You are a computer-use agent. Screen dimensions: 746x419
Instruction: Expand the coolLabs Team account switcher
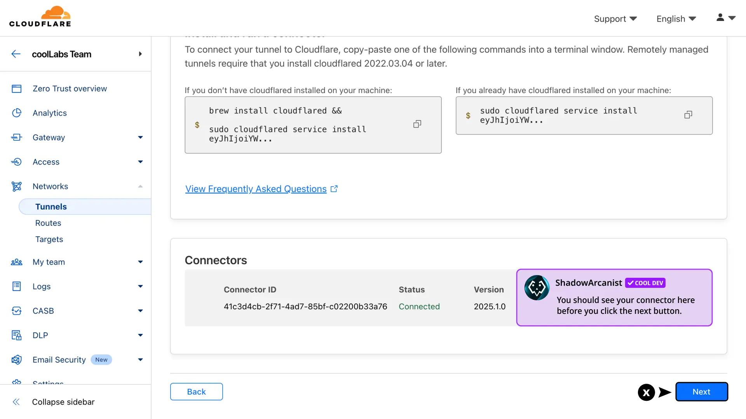[140, 54]
